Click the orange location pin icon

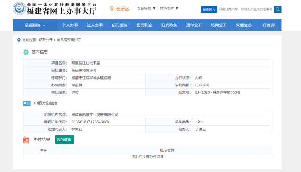pyautogui.click(x=112, y=9)
